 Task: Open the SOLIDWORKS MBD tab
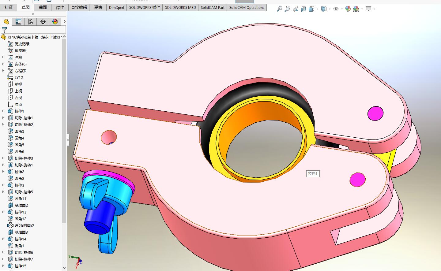(x=180, y=7)
